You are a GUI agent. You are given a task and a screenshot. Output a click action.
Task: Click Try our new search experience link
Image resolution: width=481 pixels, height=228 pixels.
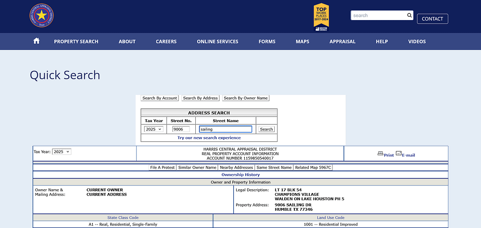(x=209, y=138)
